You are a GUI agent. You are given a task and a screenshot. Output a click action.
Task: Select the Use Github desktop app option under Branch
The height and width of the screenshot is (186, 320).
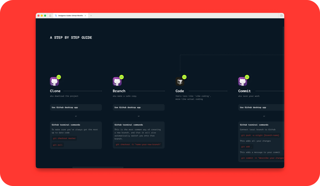[138, 107]
